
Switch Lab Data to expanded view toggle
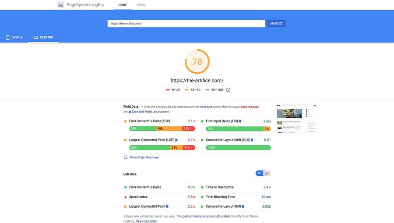click(267, 173)
